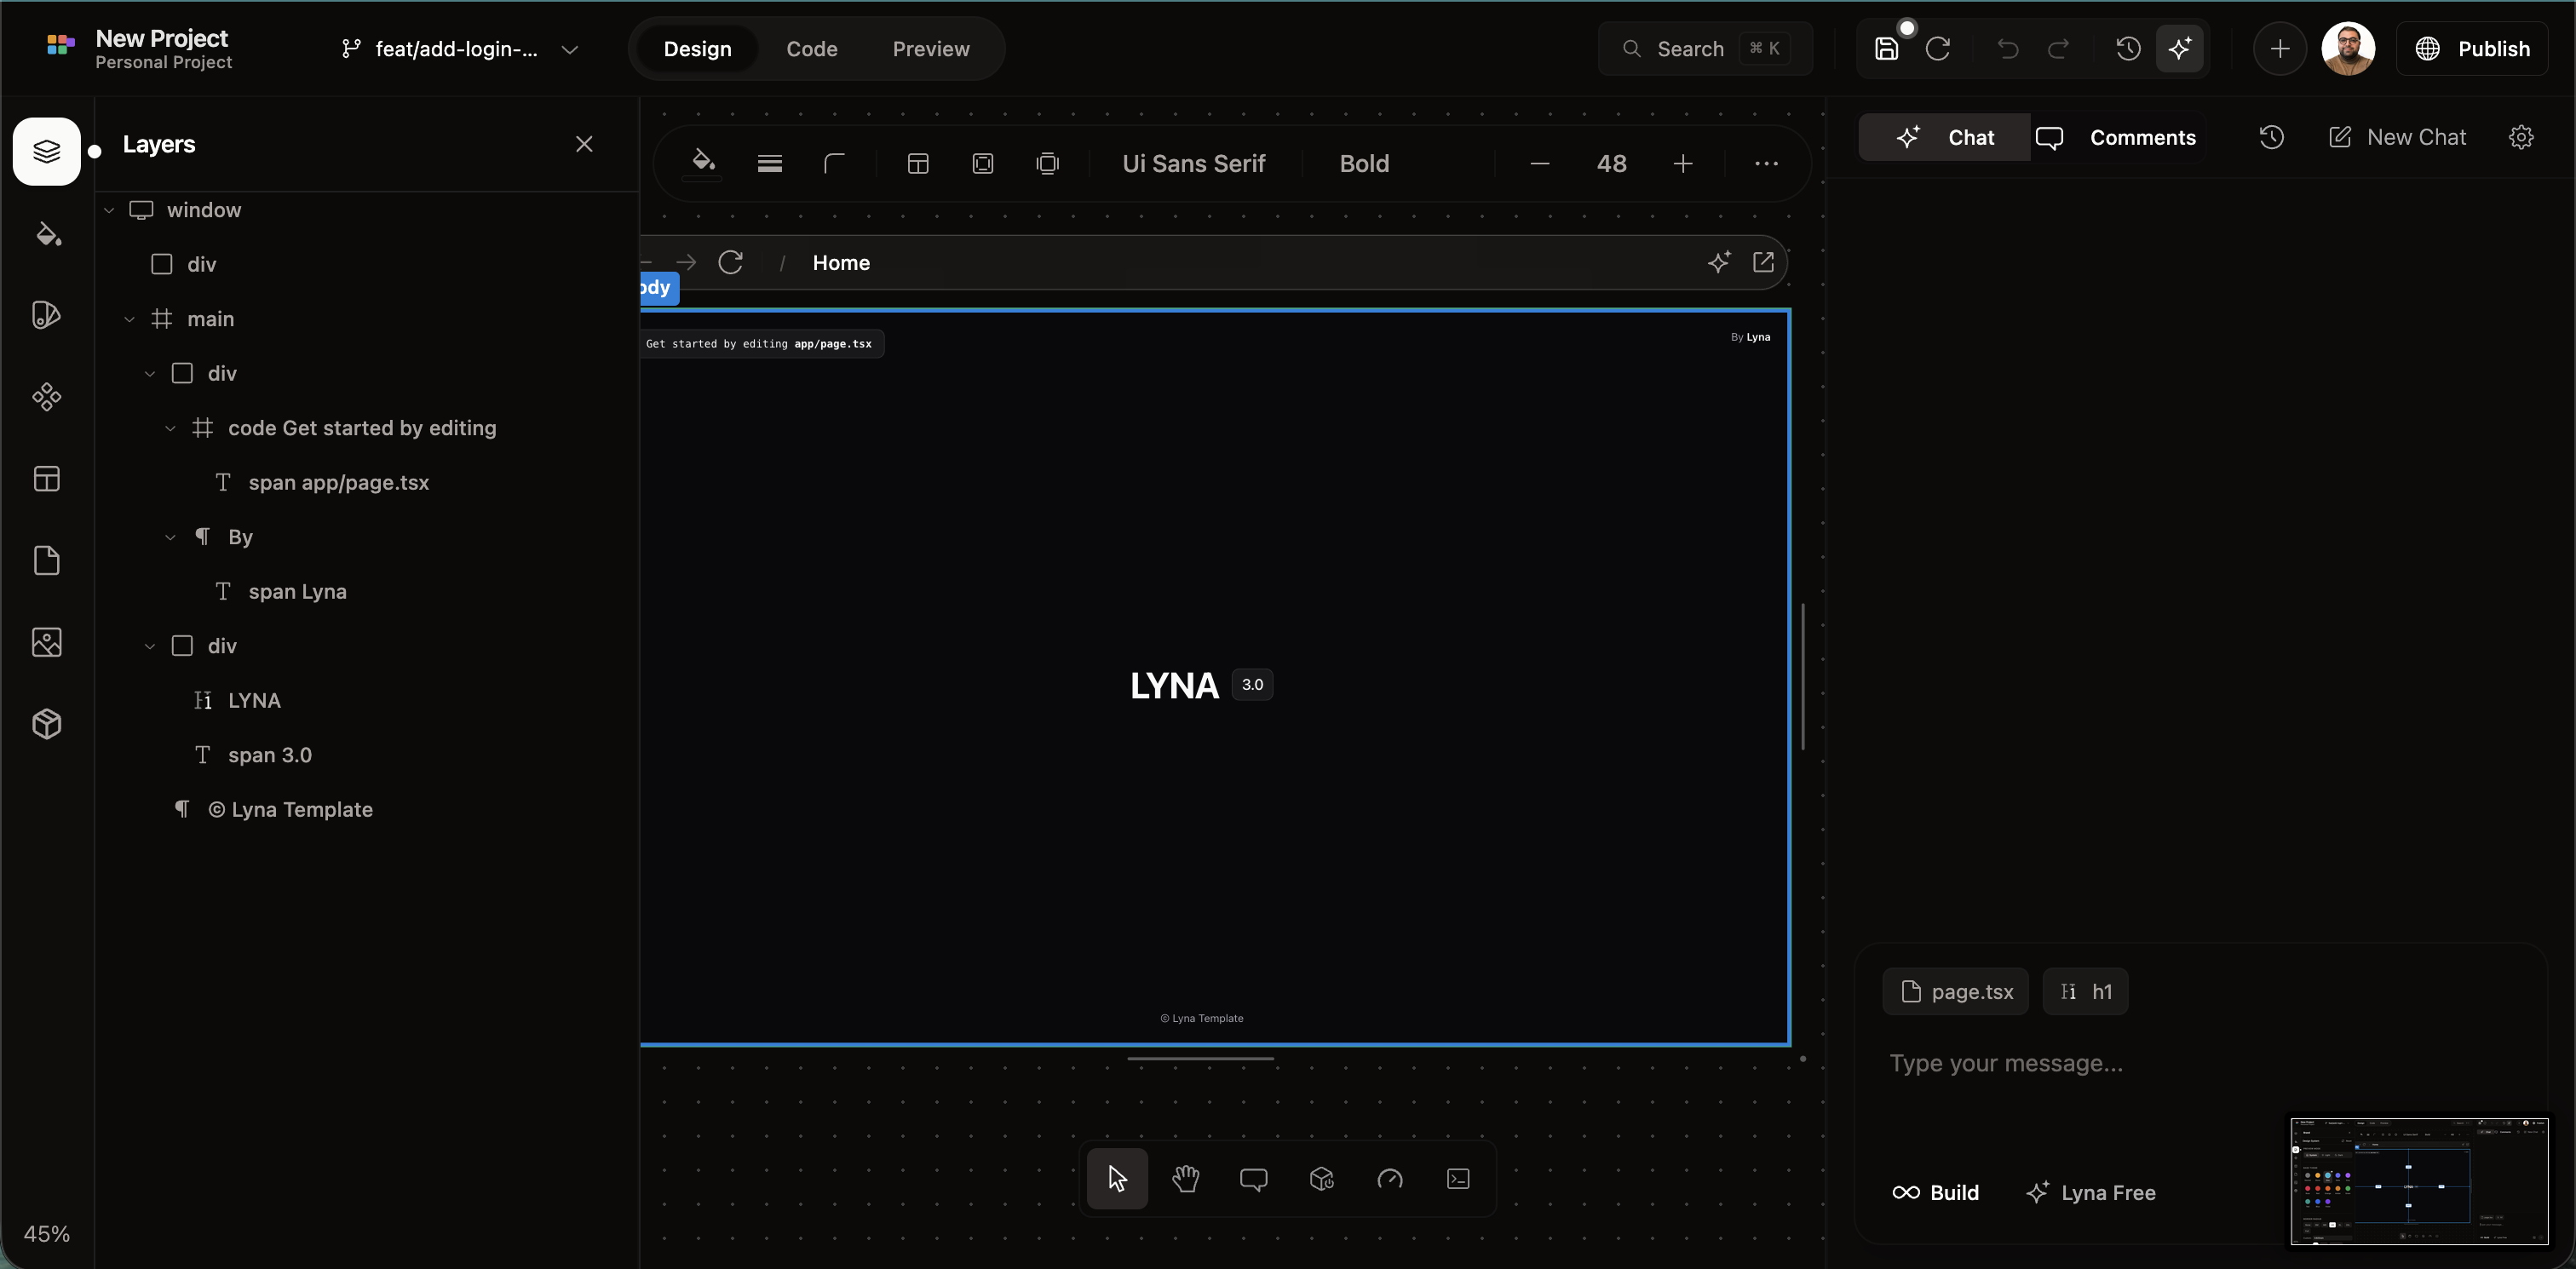Switch to the Code tab
The image size is (2576, 1269).
point(811,48)
